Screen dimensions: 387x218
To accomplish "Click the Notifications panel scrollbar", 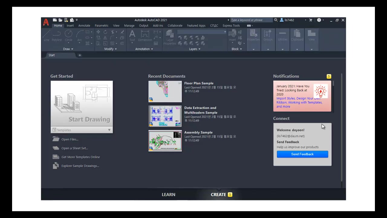I will click(x=333, y=84).
